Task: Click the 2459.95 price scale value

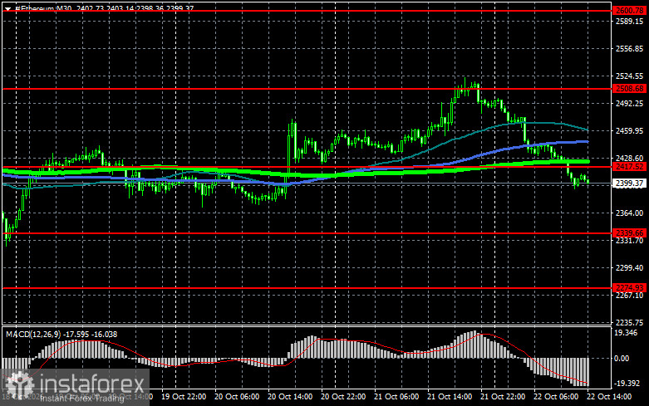Action: click(x=629, y=130)
